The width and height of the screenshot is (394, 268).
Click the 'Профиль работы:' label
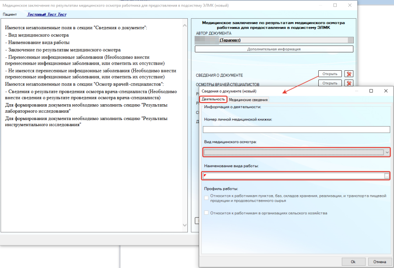pos(221,189)
